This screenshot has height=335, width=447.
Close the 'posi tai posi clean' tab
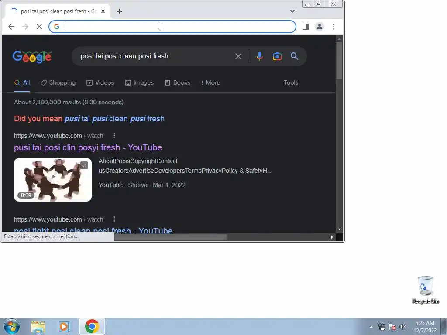103,11
